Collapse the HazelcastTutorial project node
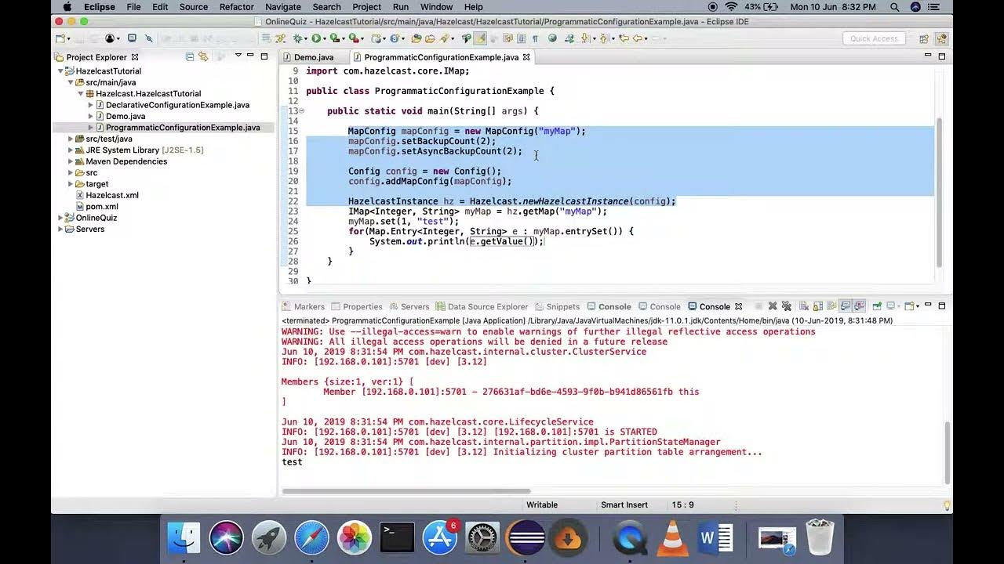The height and width of the screenshot is (564, 1004). point(60,71)
